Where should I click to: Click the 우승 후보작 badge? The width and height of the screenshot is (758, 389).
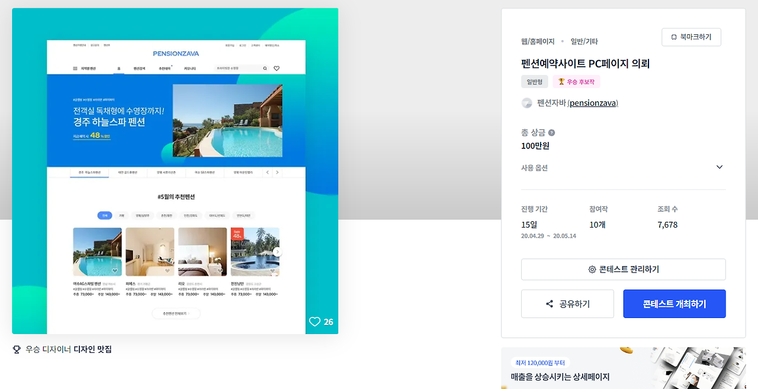[x=577, y=82]
